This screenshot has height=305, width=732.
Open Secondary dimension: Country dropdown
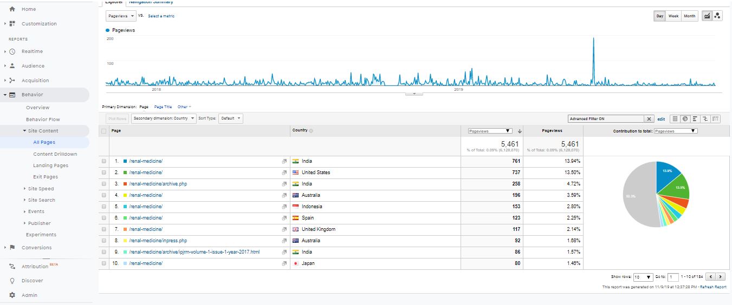pos(164,118)
